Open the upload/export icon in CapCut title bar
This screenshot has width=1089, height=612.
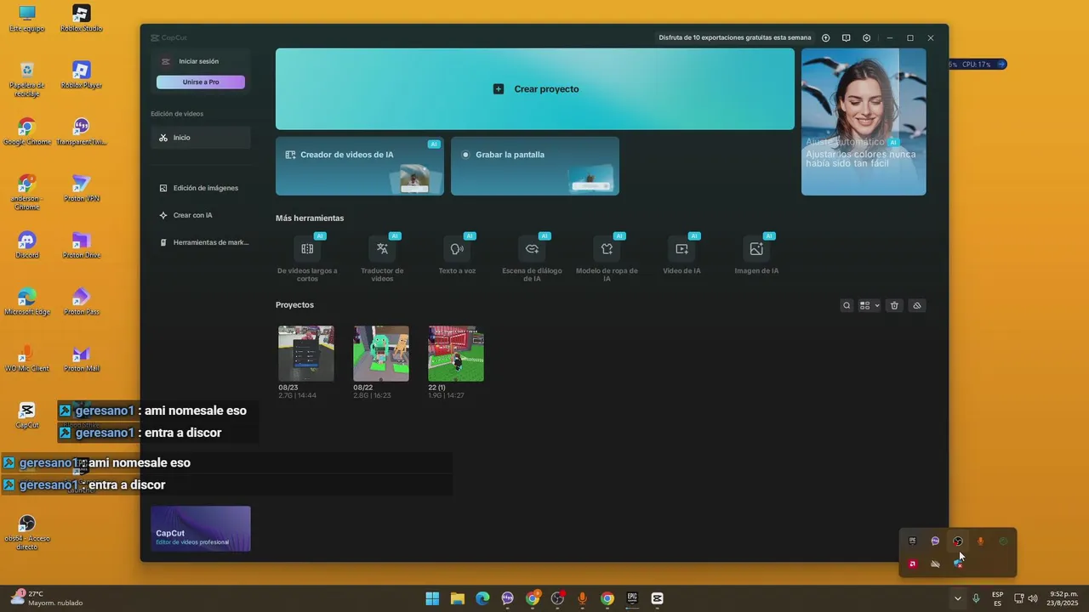tap(825, 38)
